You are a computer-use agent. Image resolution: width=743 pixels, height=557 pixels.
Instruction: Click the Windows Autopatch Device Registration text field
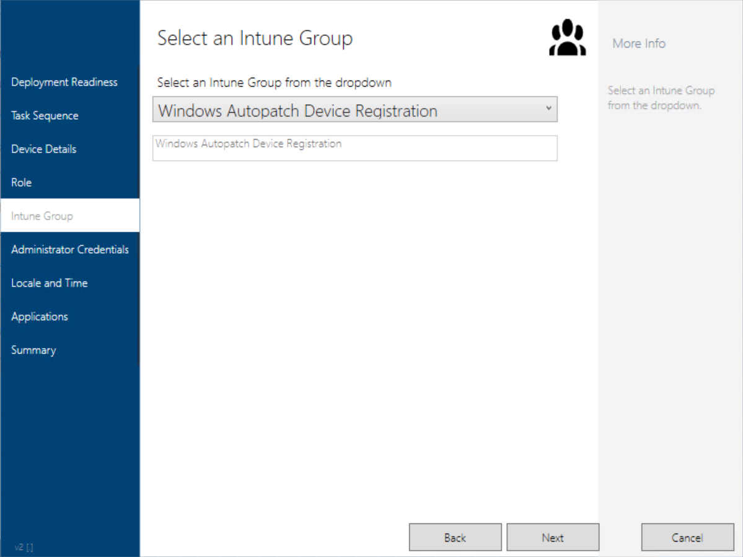354,148
